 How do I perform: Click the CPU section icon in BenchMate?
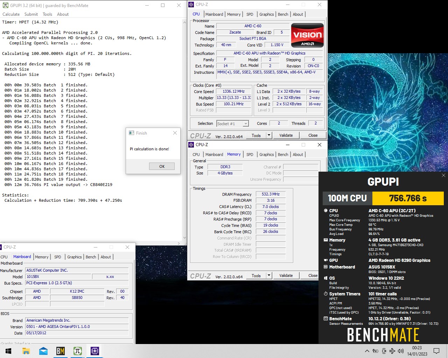(x=326, y=210)
